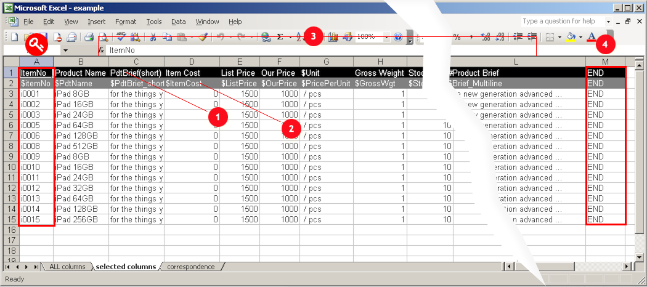Open the Chart Wizard icon

tap(333, 37)
